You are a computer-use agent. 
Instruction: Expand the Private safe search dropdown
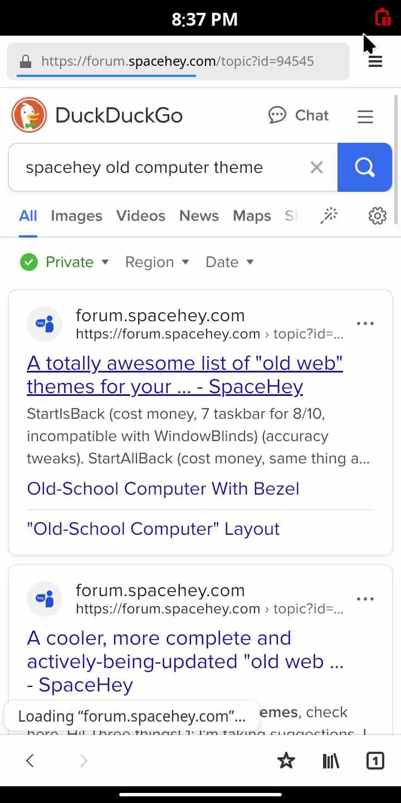click(x=65, y=262)
